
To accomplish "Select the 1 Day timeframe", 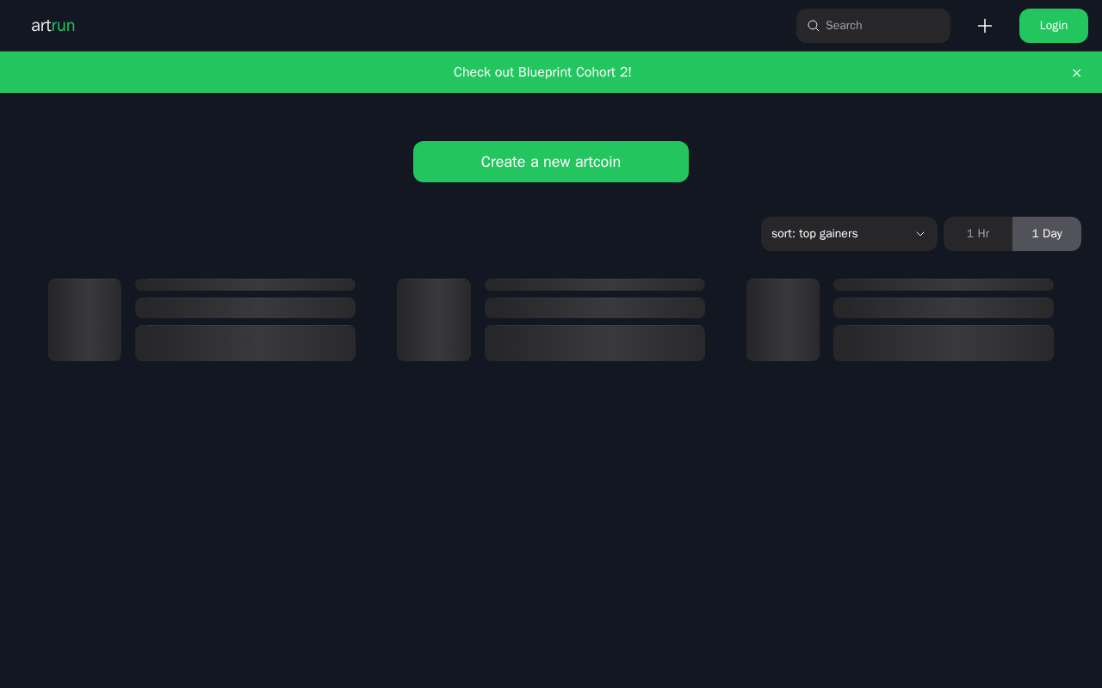I will (1047, 234).
